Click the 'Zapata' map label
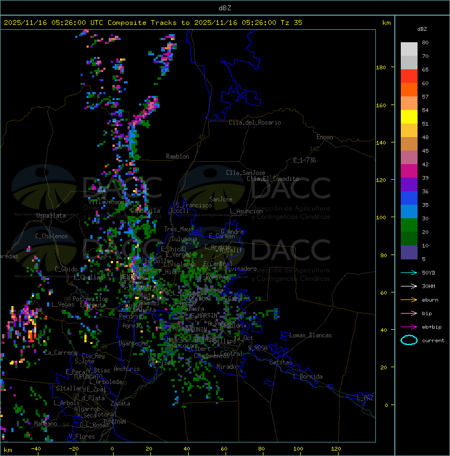Screen dimensions: 450x456 120,403
